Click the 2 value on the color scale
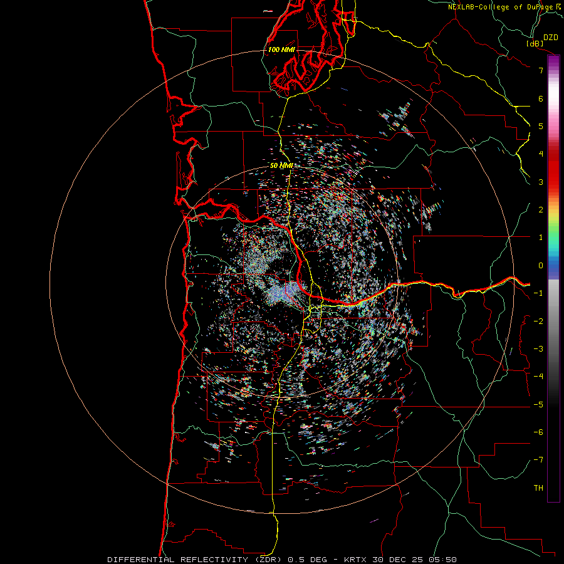 click(x=541, y=210)
